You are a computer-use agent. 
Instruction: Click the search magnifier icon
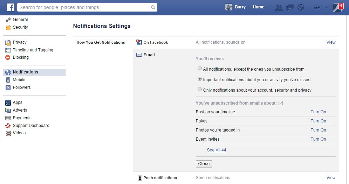(153, 7)
